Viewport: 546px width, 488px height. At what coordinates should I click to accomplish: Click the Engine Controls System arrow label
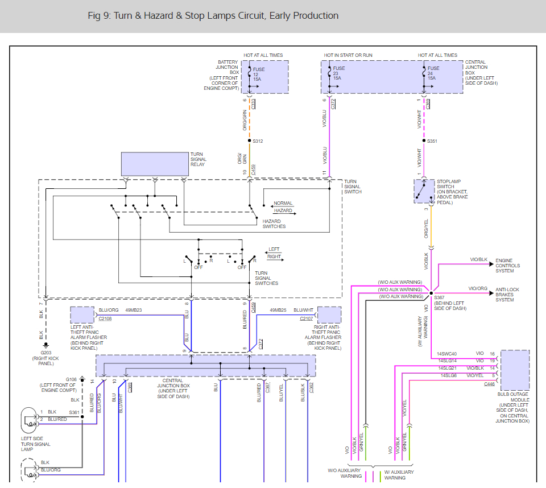tap(507, 266)
